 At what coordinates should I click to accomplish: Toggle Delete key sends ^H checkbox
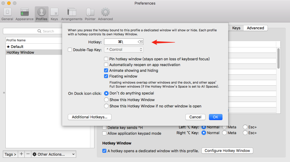(104, 128)
